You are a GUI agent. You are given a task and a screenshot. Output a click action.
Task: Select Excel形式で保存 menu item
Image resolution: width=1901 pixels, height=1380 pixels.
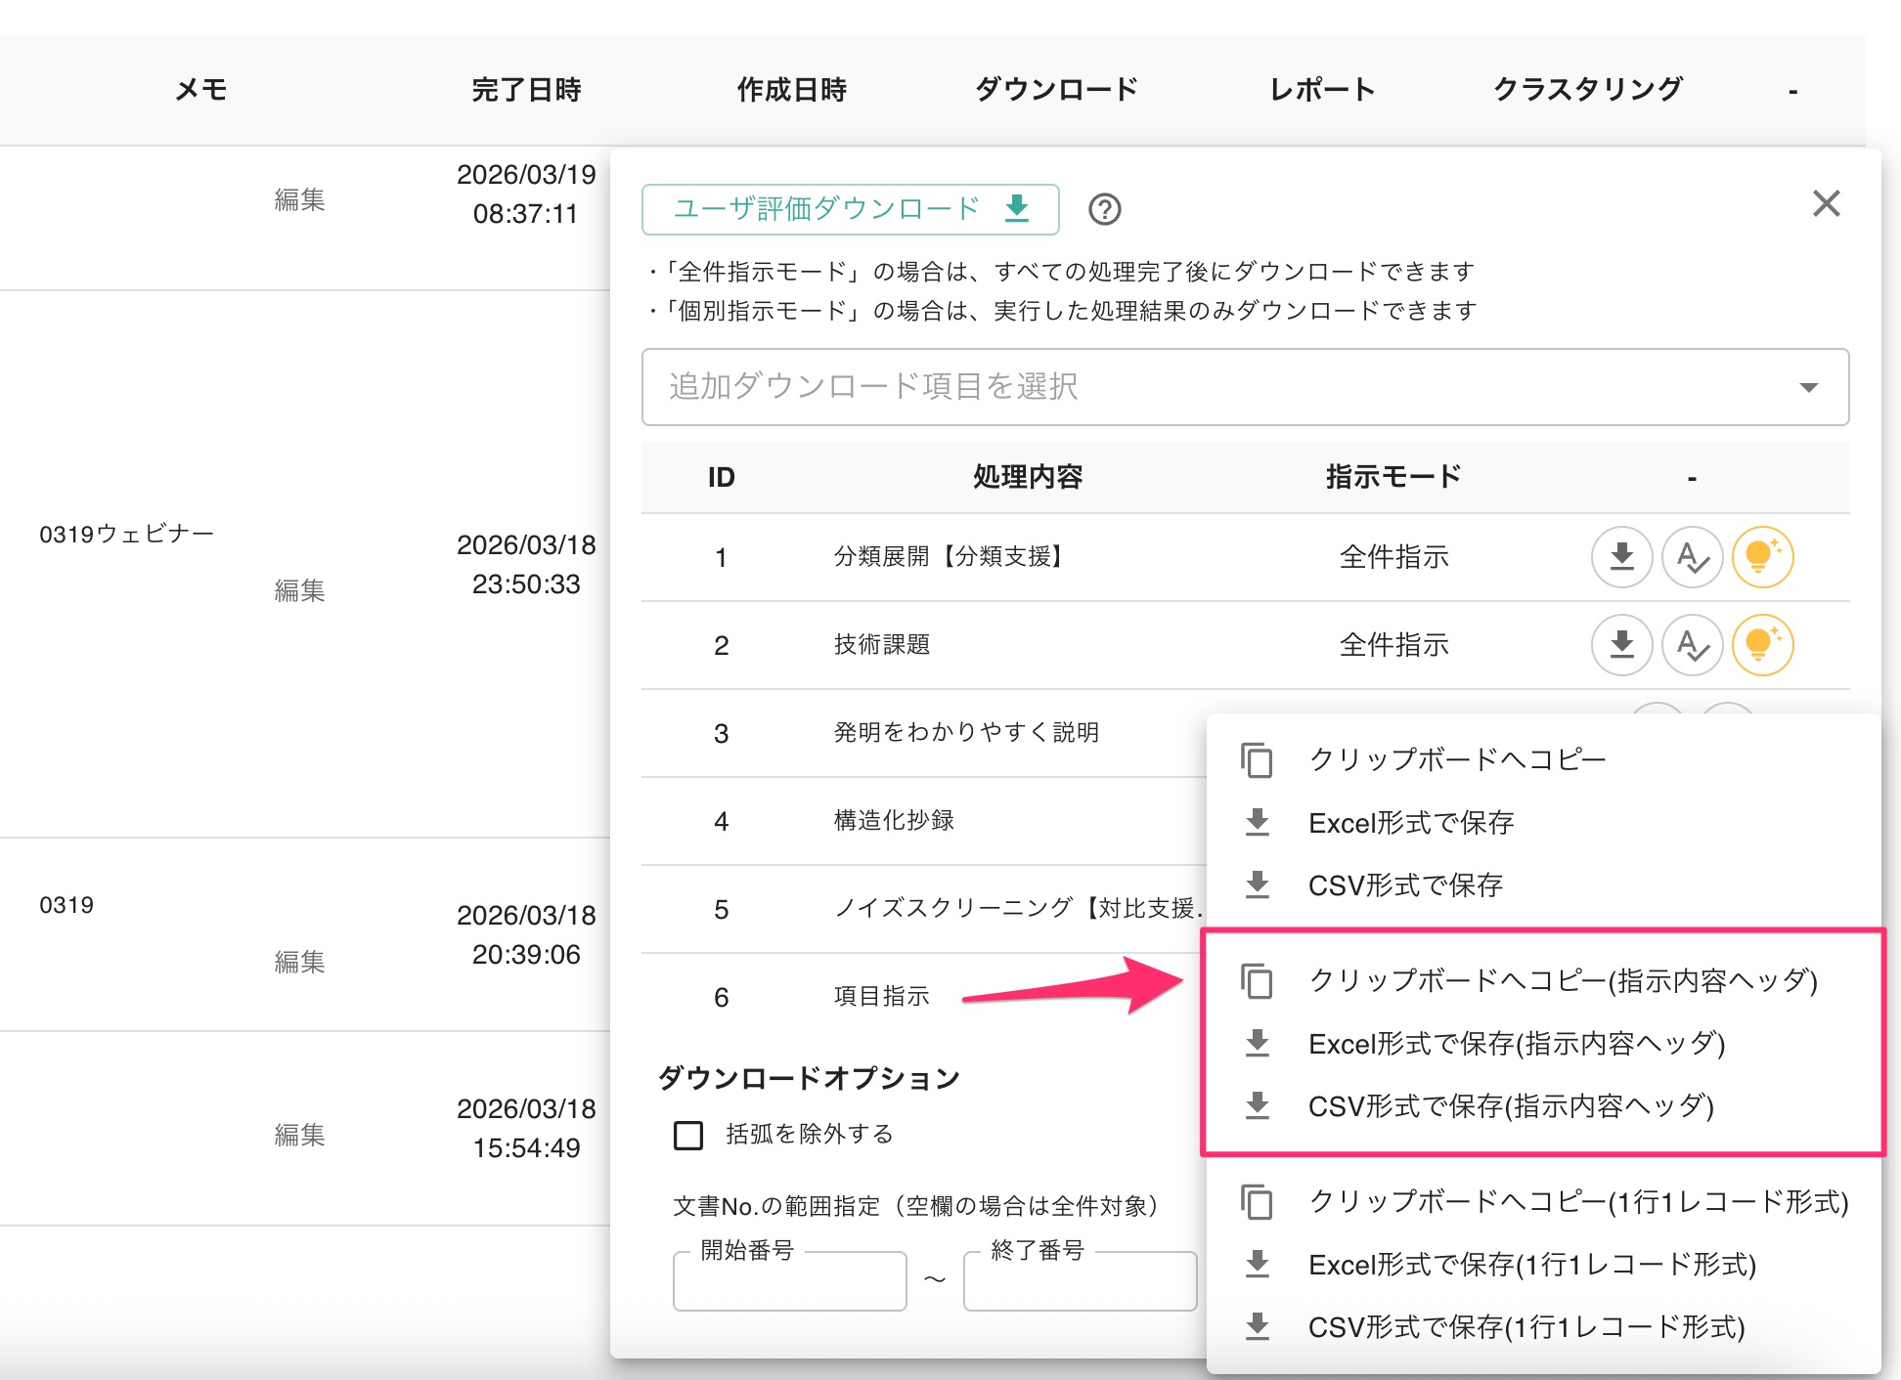[x=1543, y=823]
